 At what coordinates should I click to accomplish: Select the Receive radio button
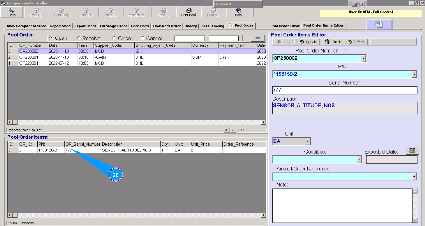(79, 38)
